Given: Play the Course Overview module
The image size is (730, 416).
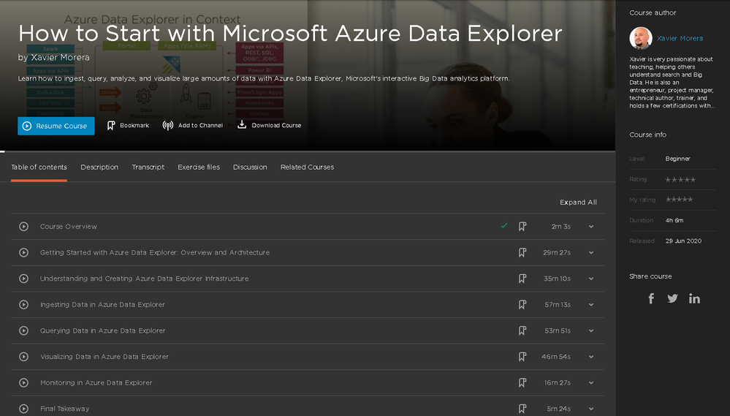Looking at the screenshot, I should coord(23,227).
